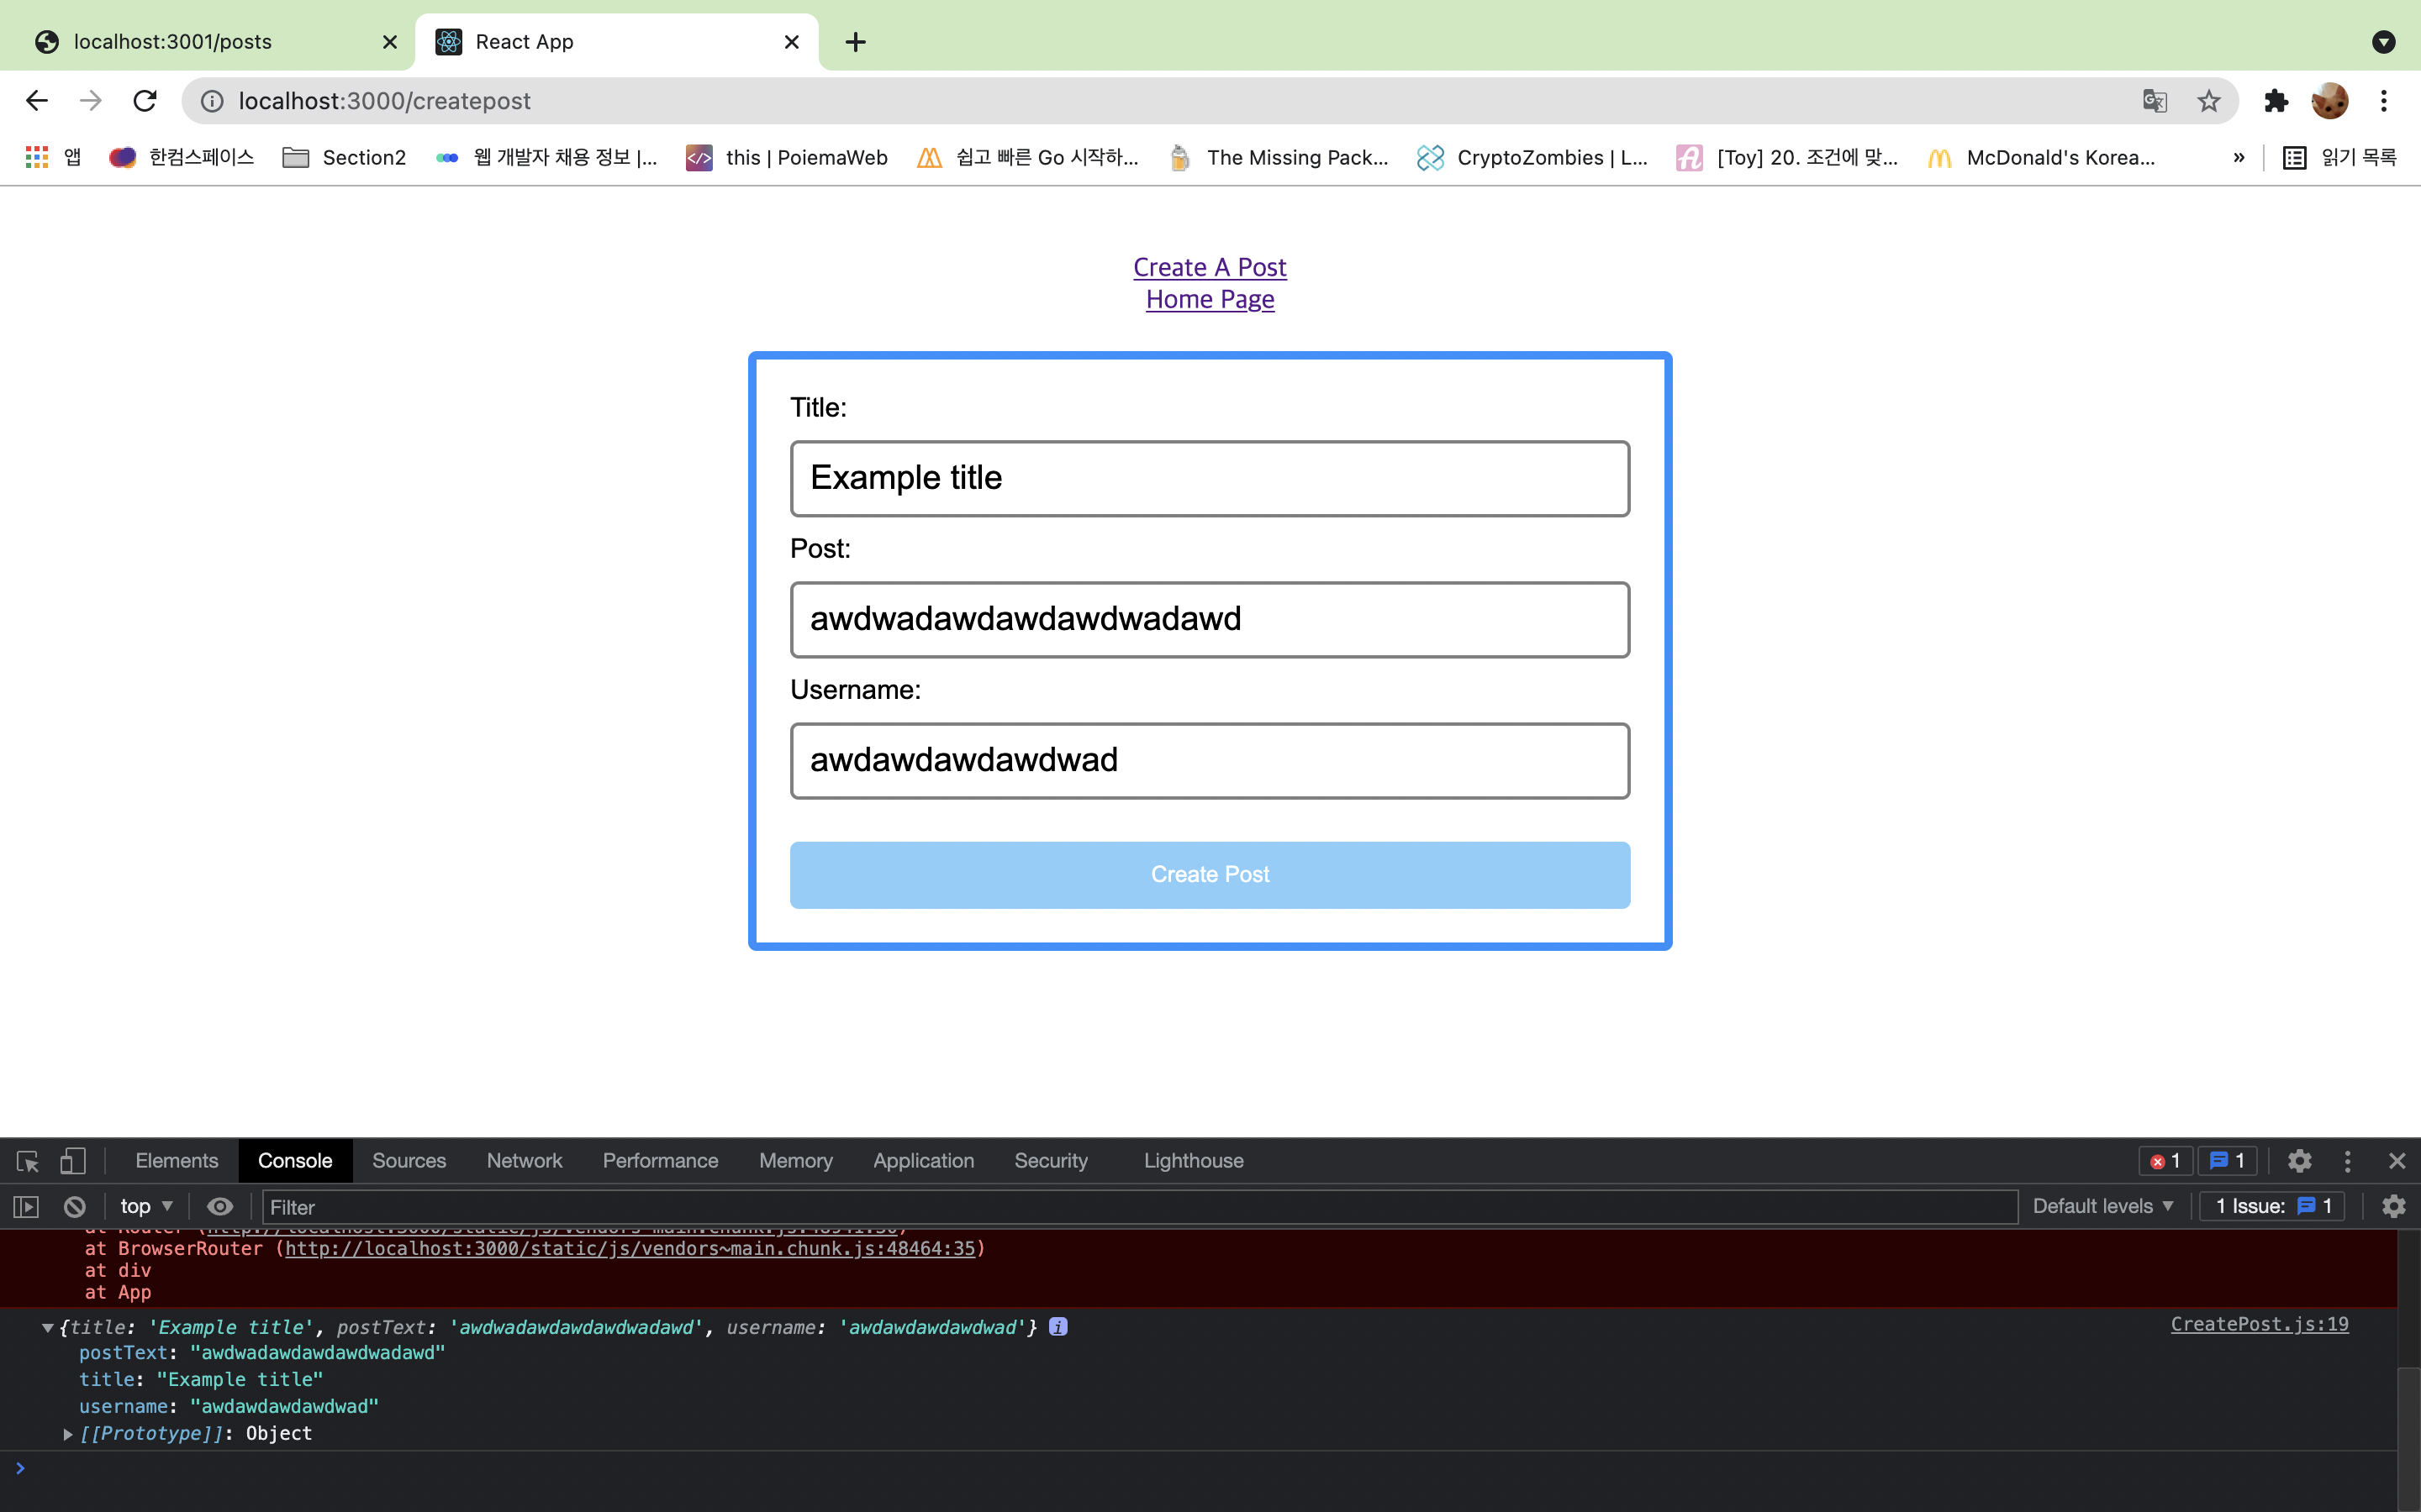Image resolution: width=2421 pixels, height=1512 pixels.
Task: Click the Create Post button
Action: pos(1210,875)
